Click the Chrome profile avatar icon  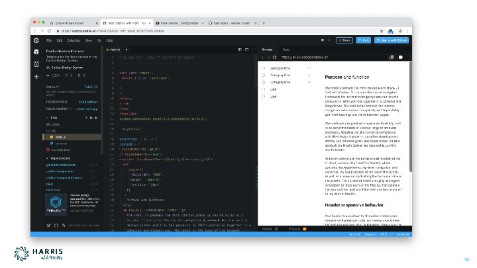pyautogui.click(x=400, y=31)
